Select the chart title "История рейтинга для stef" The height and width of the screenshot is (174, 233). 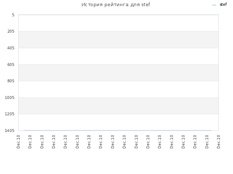click(x=116, y=5)
